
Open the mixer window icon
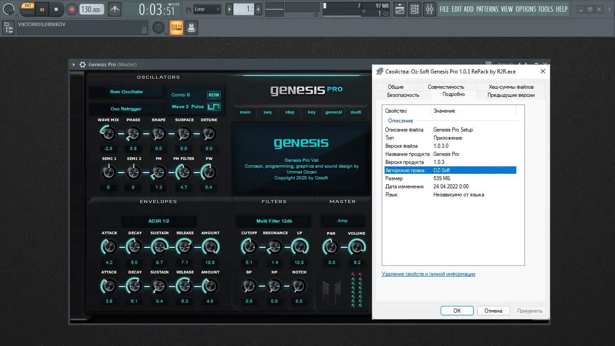(430, 9)
